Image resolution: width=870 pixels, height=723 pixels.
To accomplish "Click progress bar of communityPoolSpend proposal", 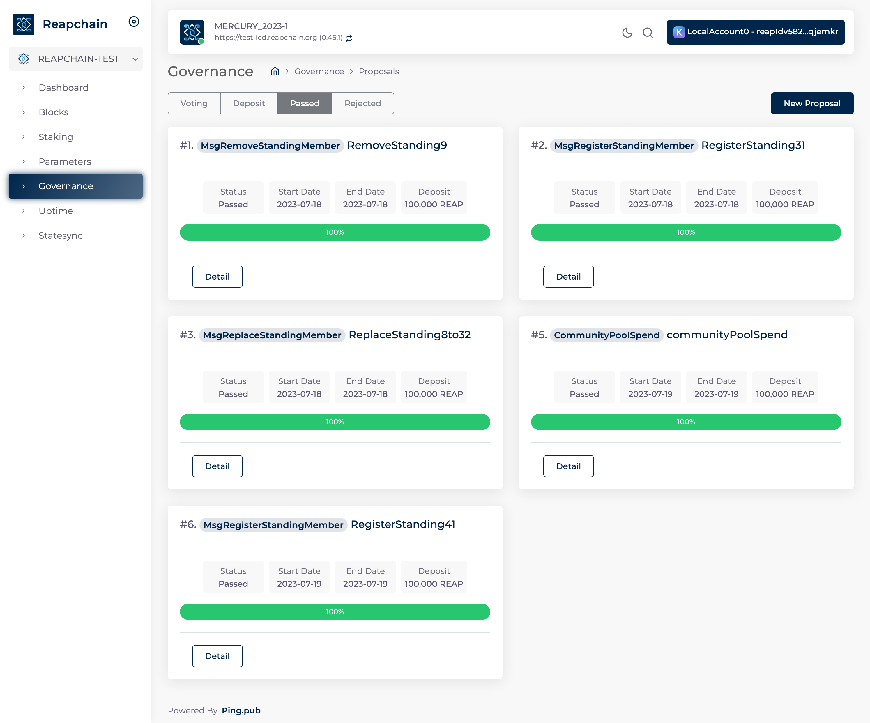I will [686, 422].
